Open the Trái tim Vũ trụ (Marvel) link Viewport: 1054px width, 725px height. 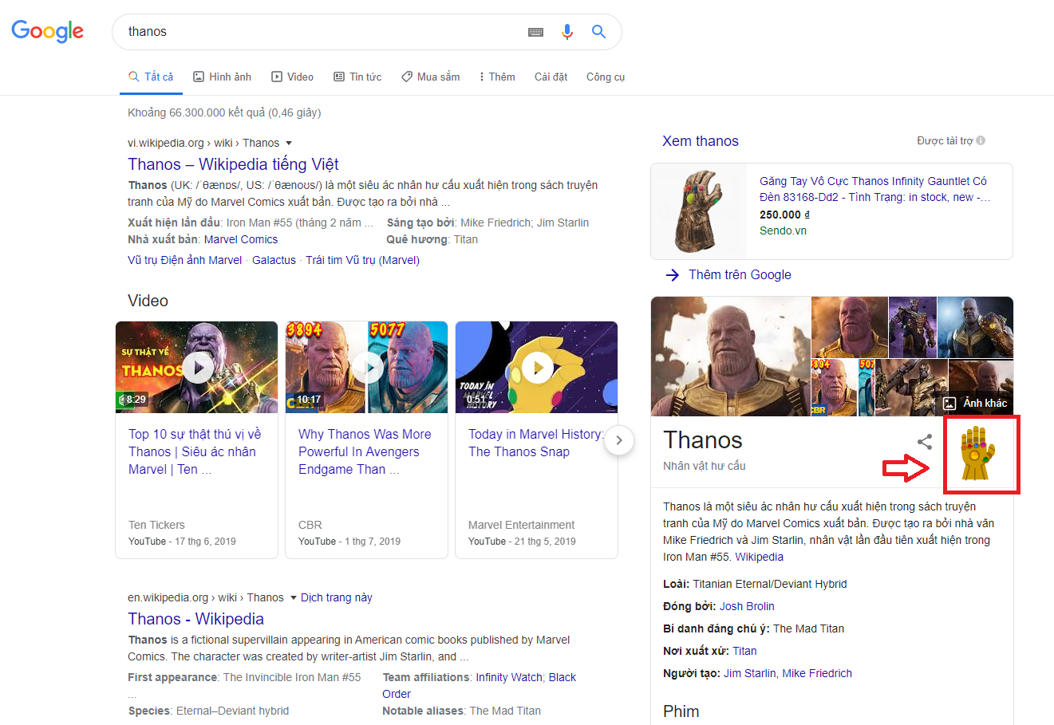click(x=362, y=260)
